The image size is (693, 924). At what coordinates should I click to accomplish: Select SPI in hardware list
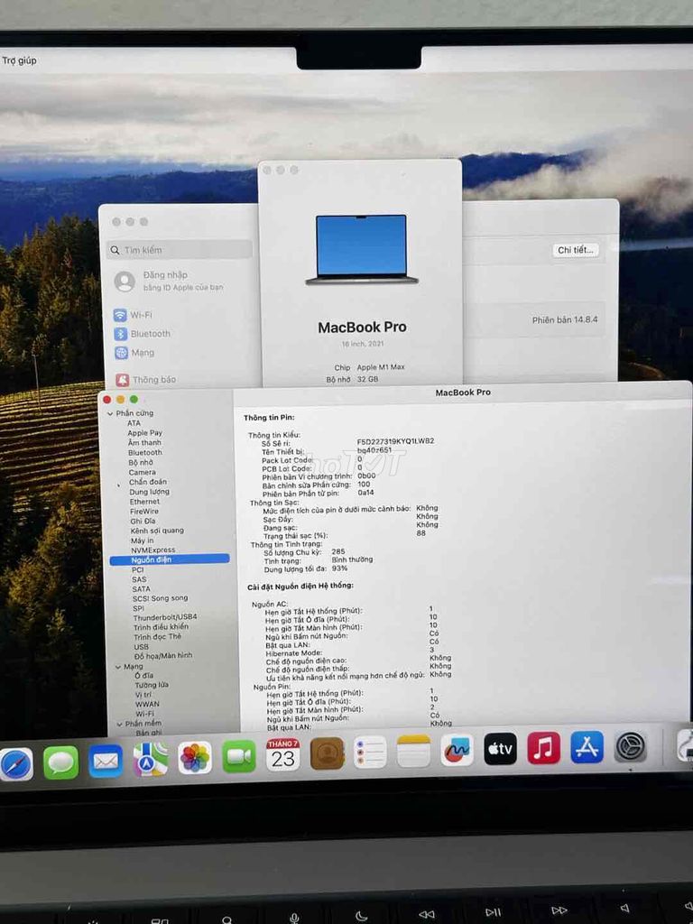click(x=138, y=608)
